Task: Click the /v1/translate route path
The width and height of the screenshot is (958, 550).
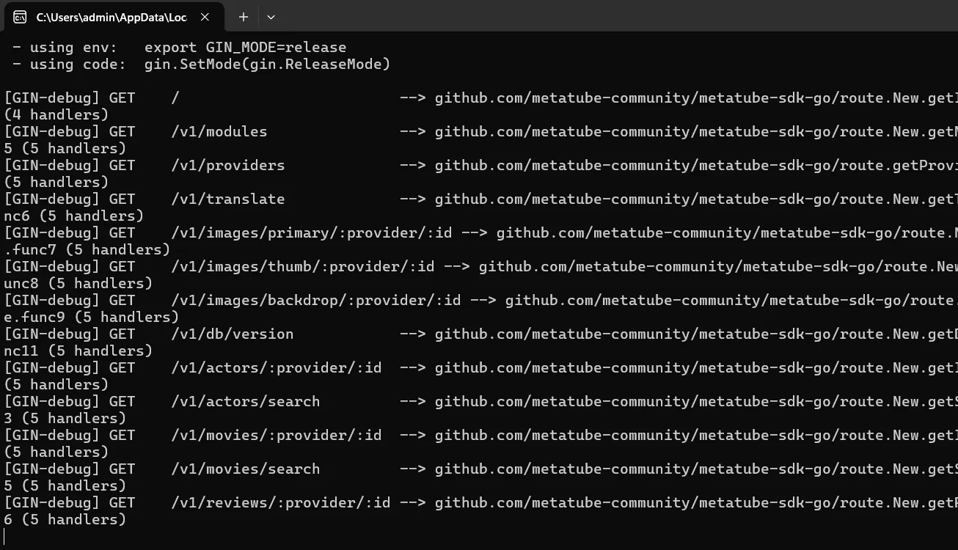Action: click(x=228, y=199)
